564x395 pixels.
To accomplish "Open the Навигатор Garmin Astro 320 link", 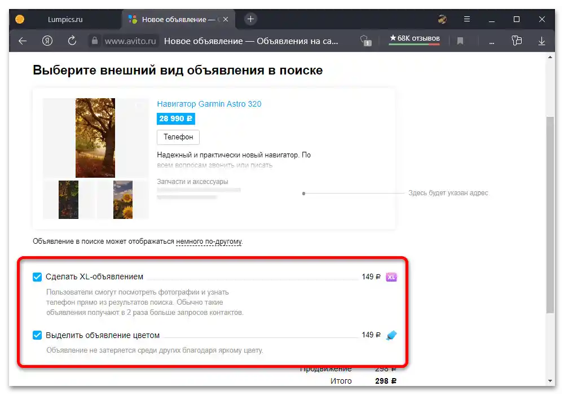I will [x=209, y=104].
